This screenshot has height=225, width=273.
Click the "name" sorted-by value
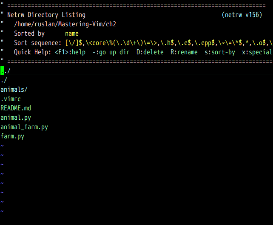72,34
